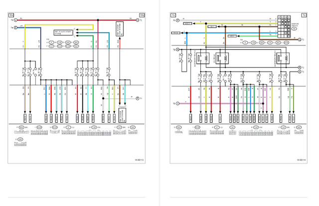The width and height of the screenshot is (319, 206).
Task: Click the brown horizontal wire on right page
Action: [x=249, y=36]
